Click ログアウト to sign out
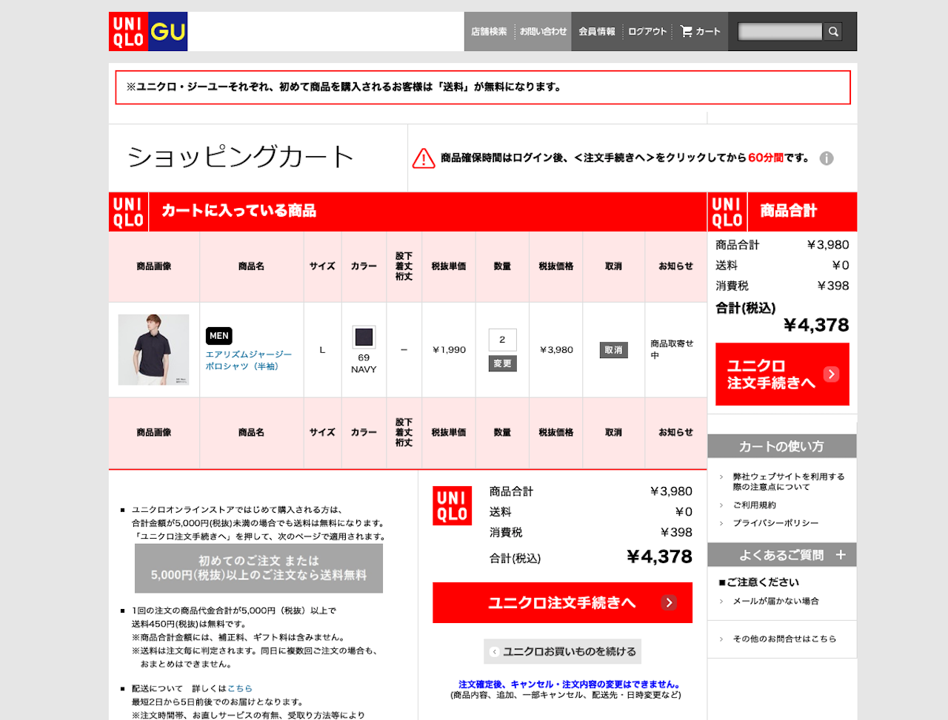Screen dimensions: 948x720 coord(647,32)
